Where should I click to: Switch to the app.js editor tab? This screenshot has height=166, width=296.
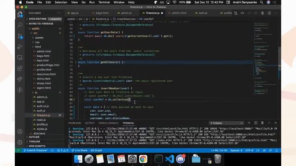point(74,13)
